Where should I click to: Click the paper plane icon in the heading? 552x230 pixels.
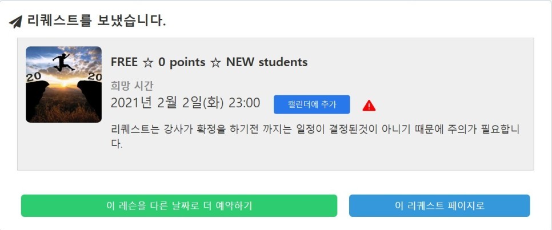pos(16,22)
